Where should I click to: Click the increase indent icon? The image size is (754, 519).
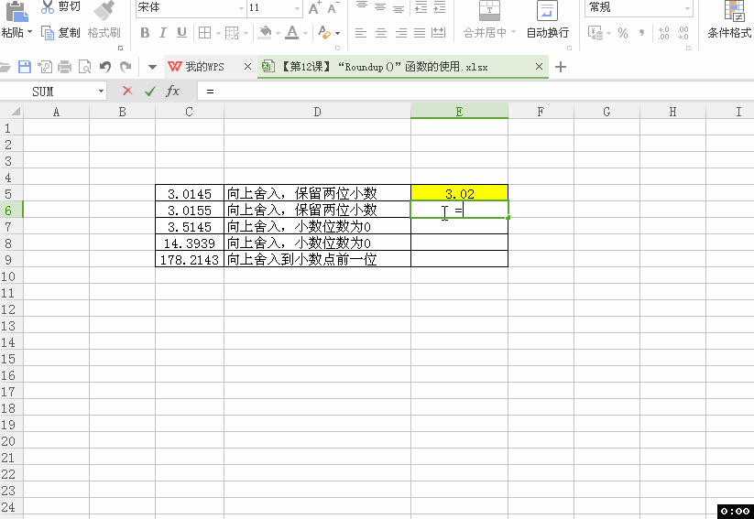[440, 6]
